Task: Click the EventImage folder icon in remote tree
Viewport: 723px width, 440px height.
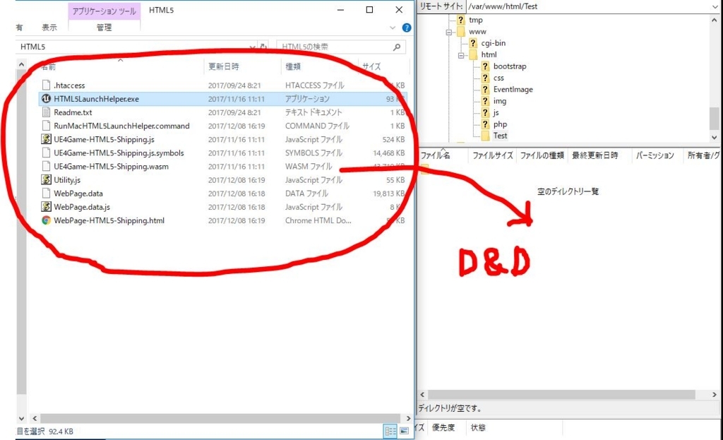Action: point(484,90)
